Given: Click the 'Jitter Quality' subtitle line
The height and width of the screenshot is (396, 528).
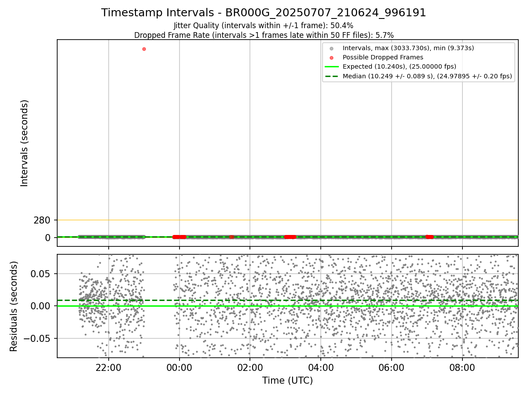Looking at the screenshot, I should pyautogui.click(x=264, y=26).
